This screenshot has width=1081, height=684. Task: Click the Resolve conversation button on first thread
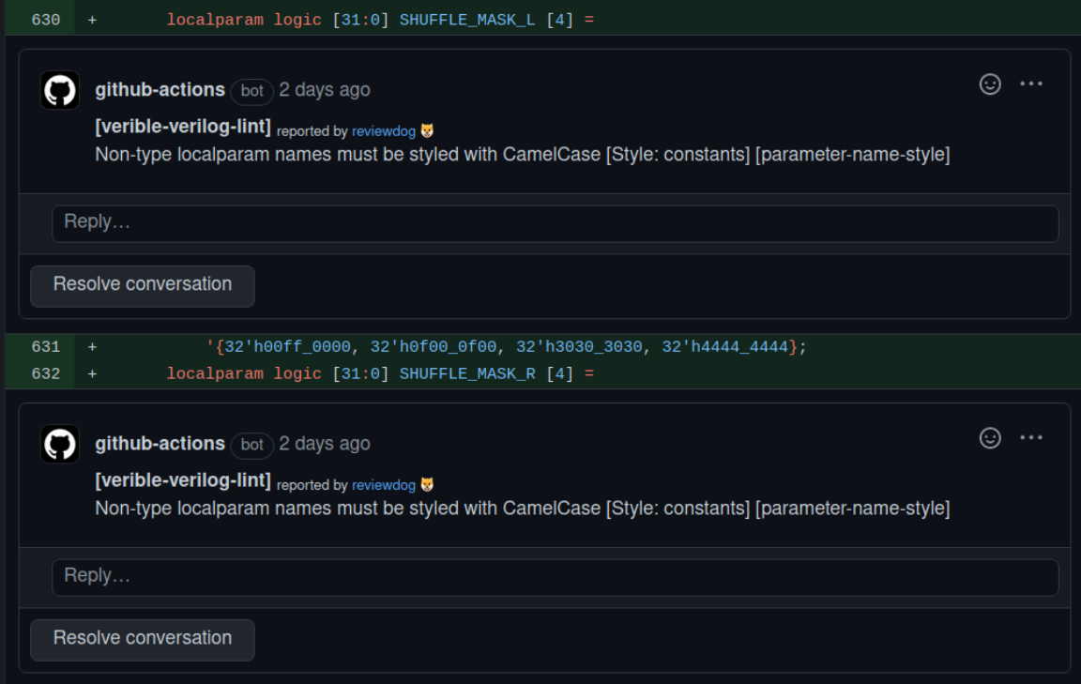click(x=142, y=285)
